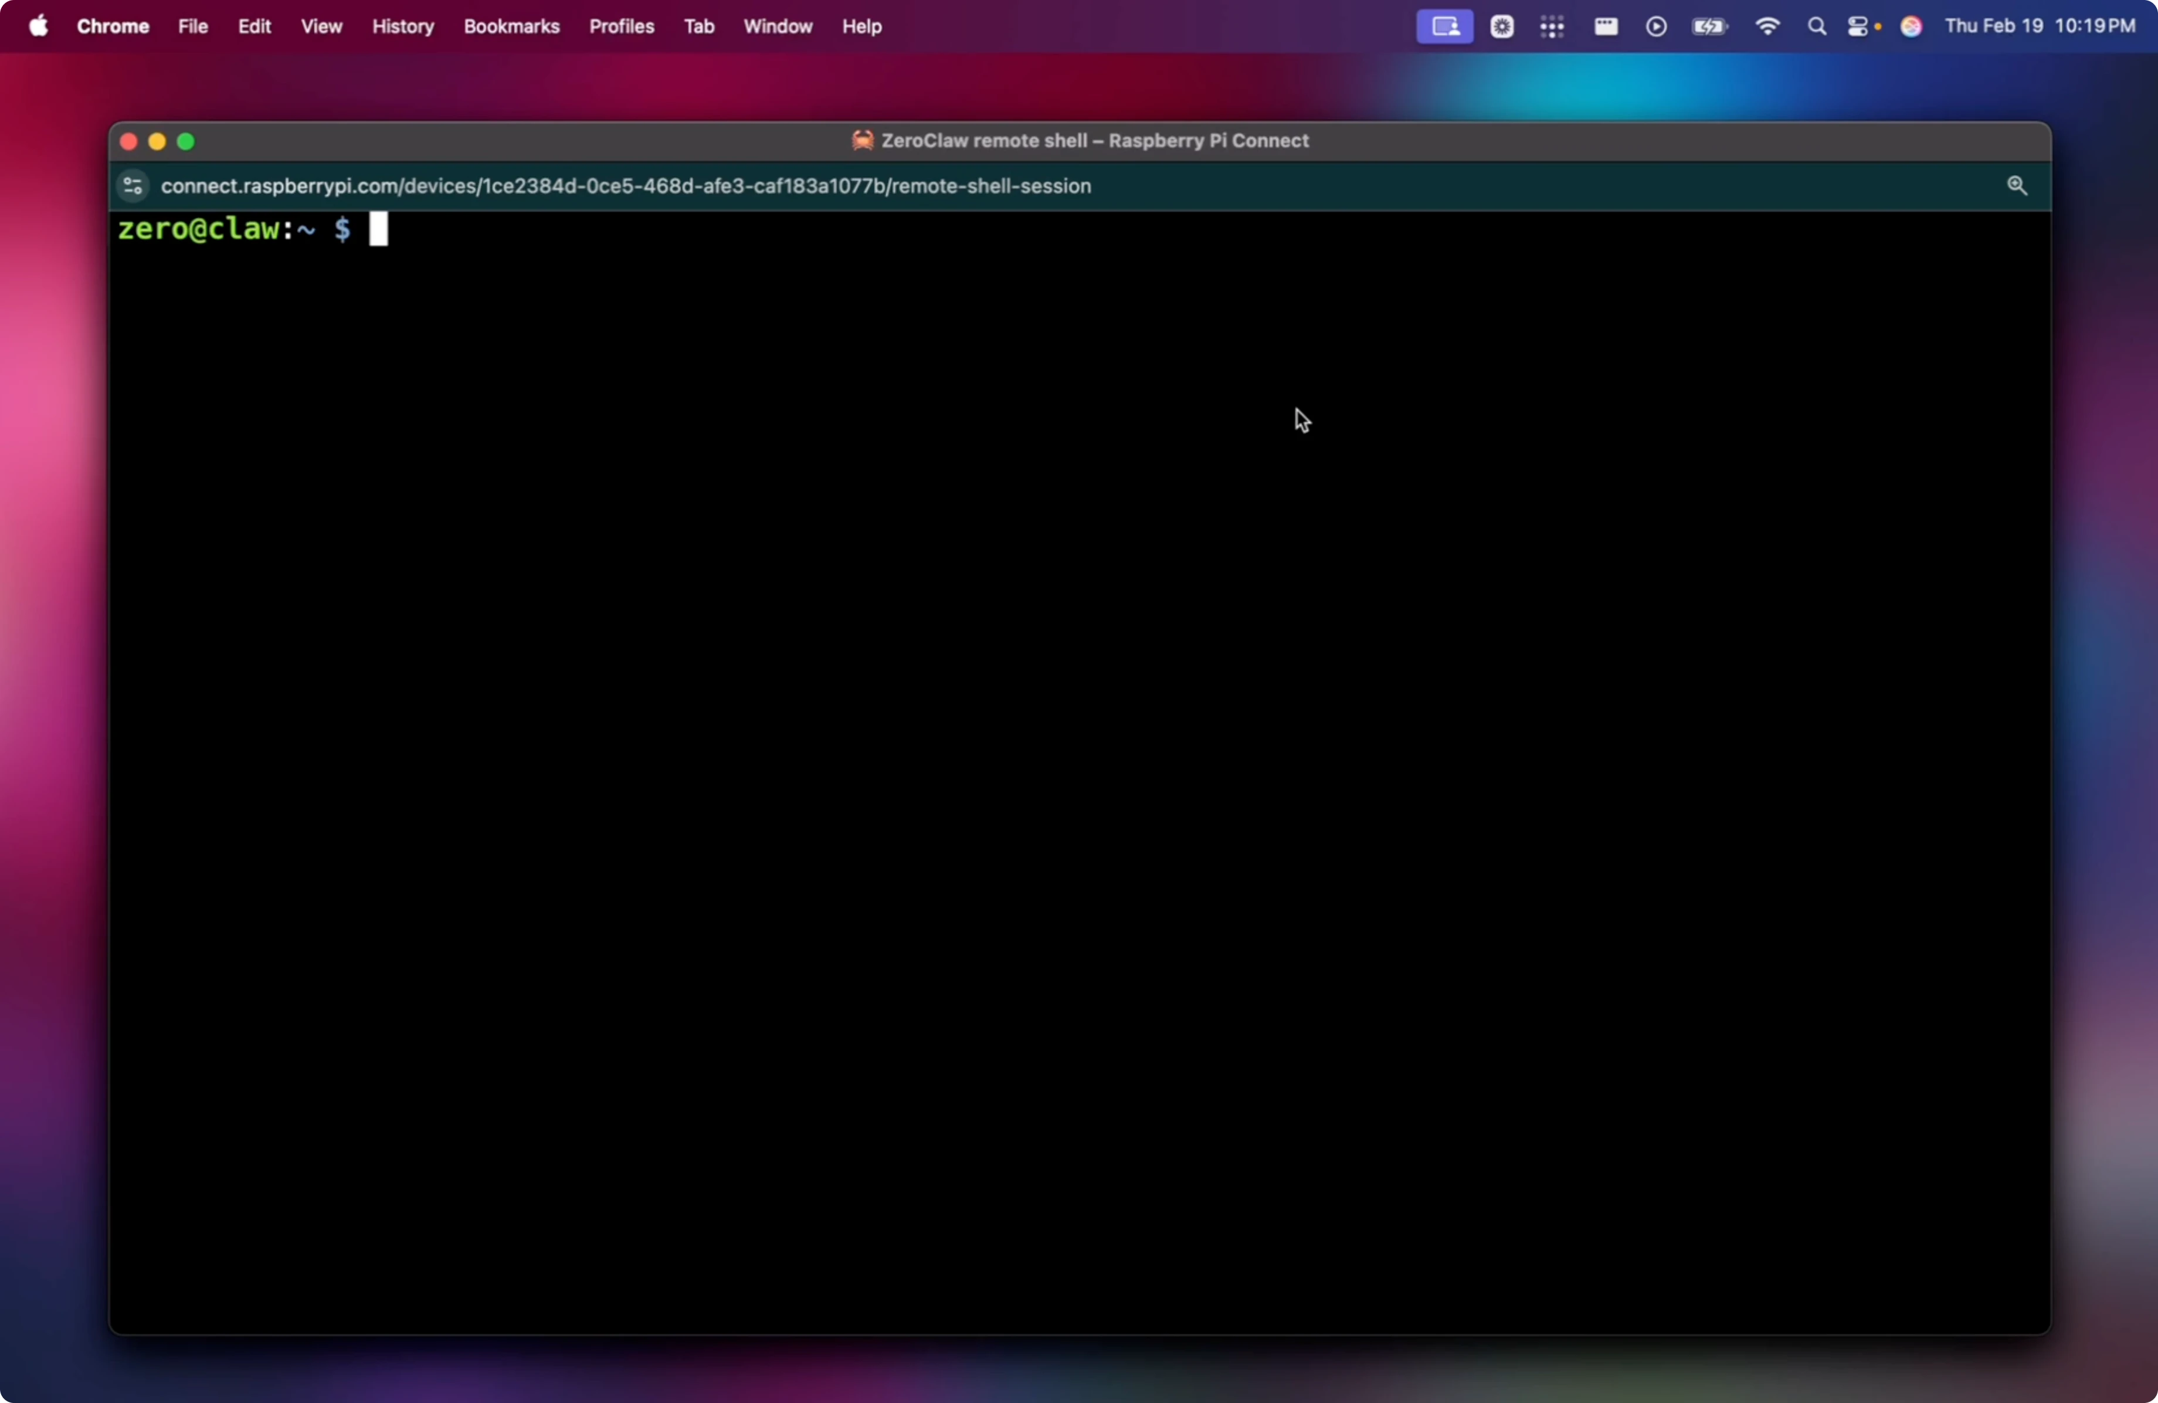Click the terminal prompt cursor area

[378, 229]
